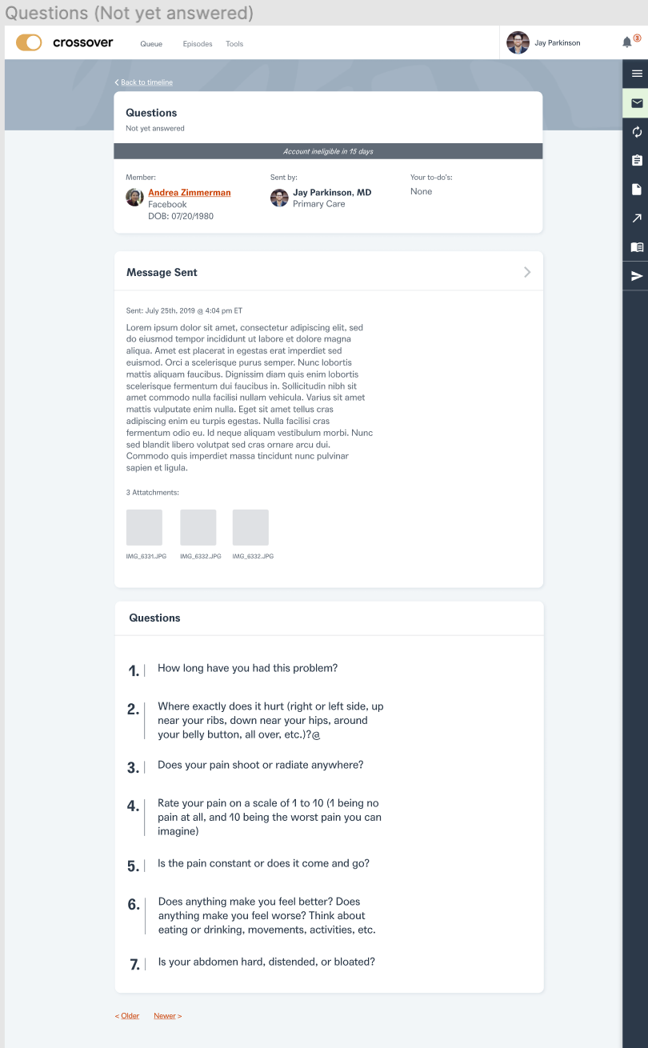Open the hamburger menu in right sidebar

(x=637, y=74)
